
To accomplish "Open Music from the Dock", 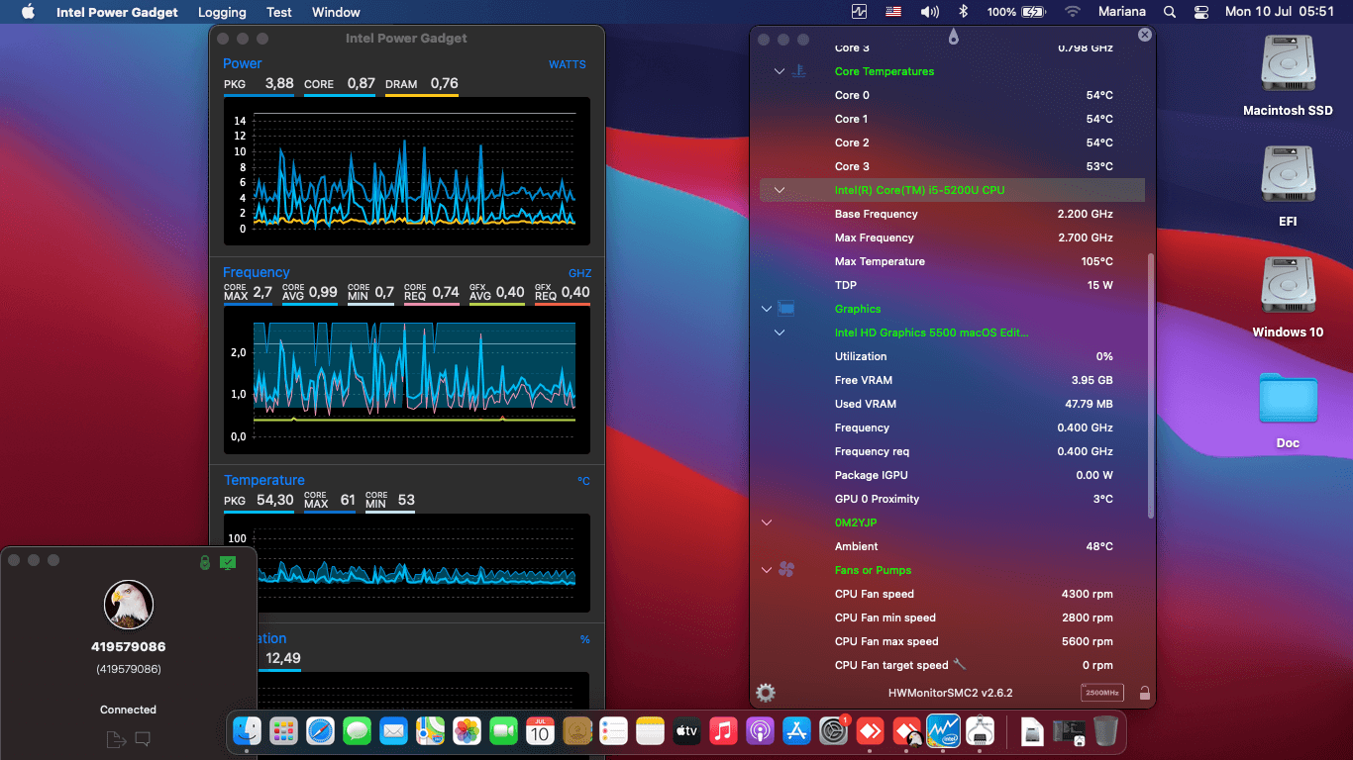I will click(723, 731).
